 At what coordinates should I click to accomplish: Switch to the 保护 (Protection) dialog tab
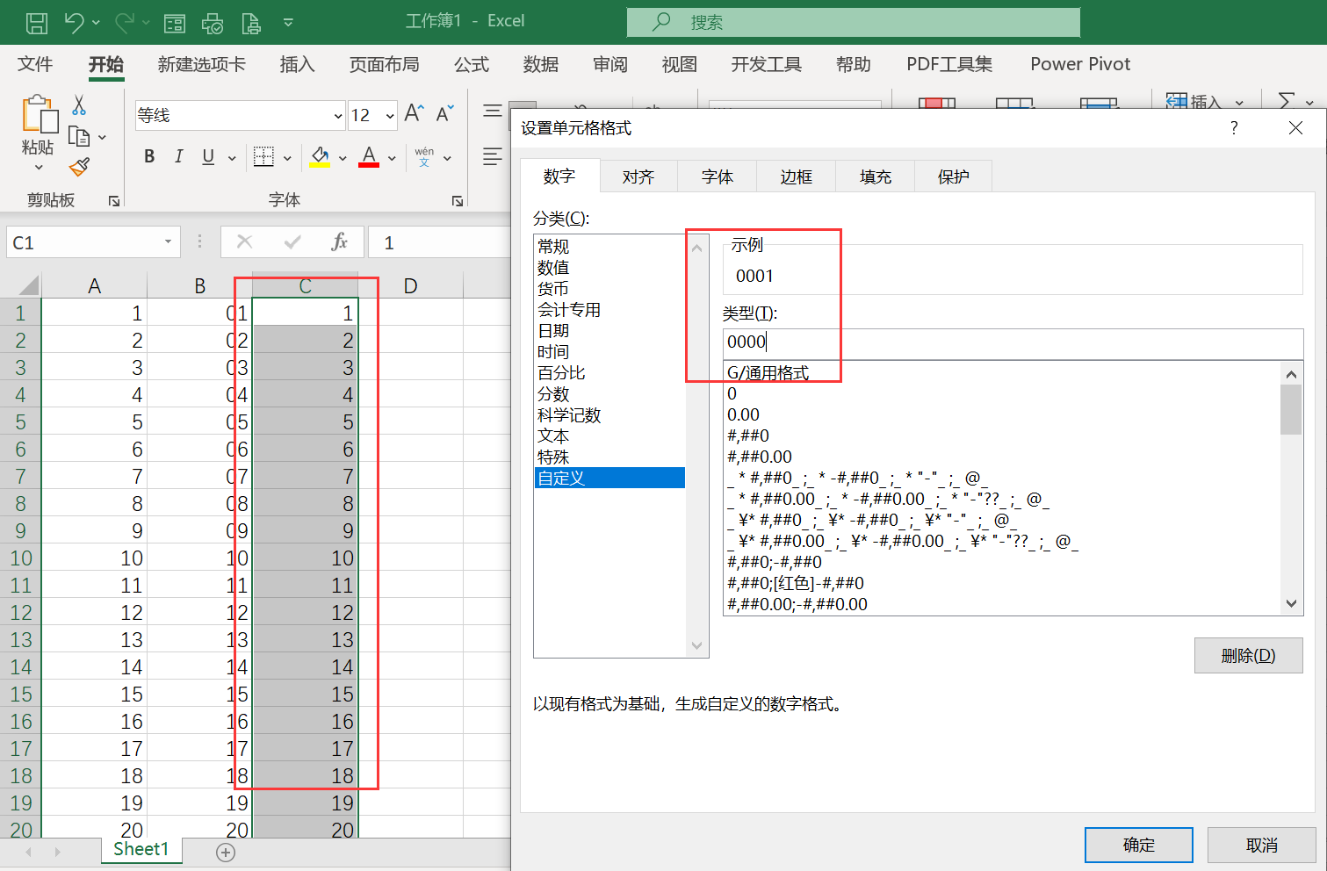[954, 176]
